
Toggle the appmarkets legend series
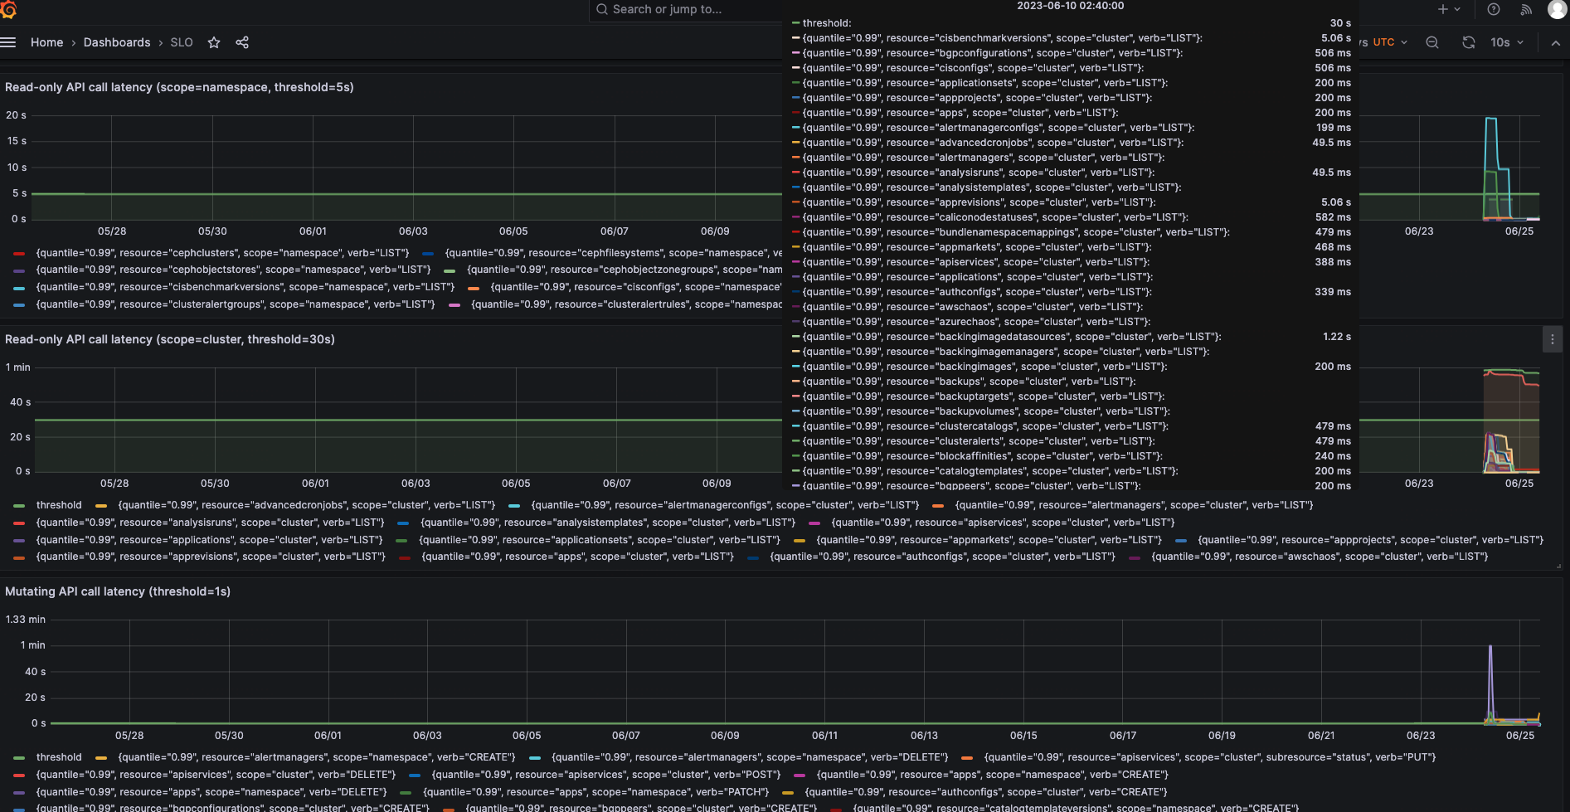(989, 540)
